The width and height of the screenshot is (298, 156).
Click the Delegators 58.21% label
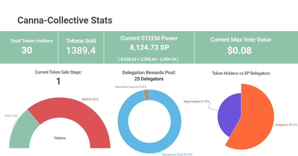click(x=286, y=125)
